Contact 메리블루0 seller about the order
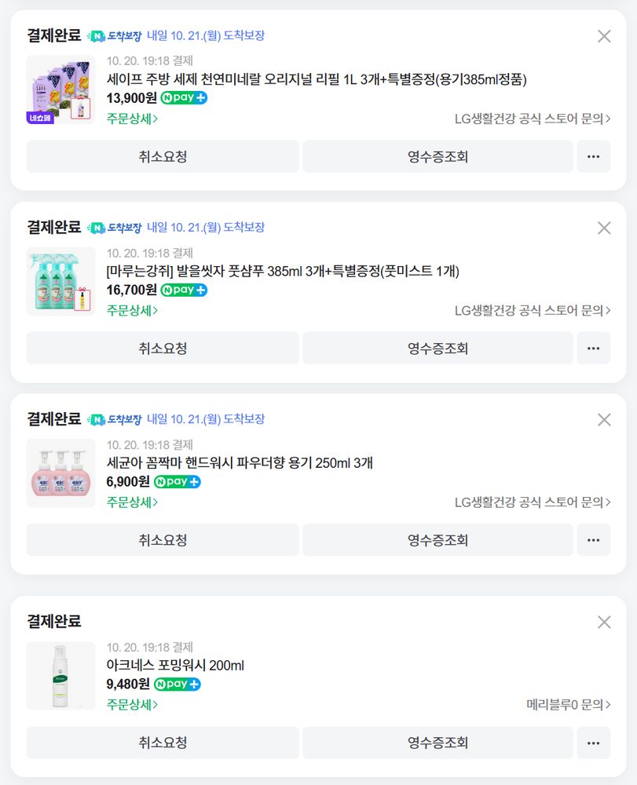Screen dimensions: 637x785 [568, 705]
